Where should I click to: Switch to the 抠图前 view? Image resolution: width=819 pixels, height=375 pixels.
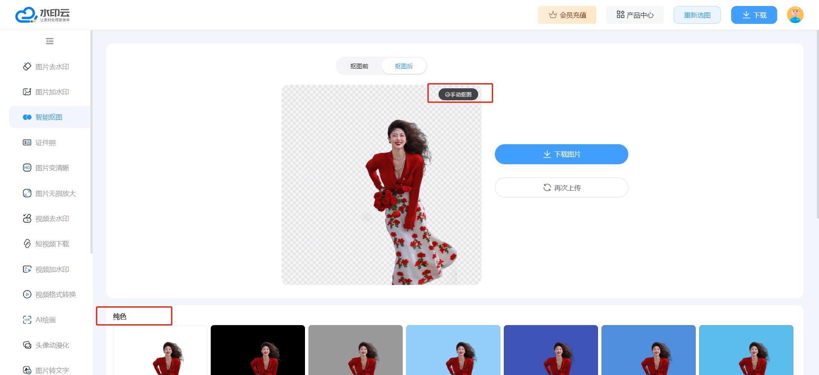[x=359, y=66]
